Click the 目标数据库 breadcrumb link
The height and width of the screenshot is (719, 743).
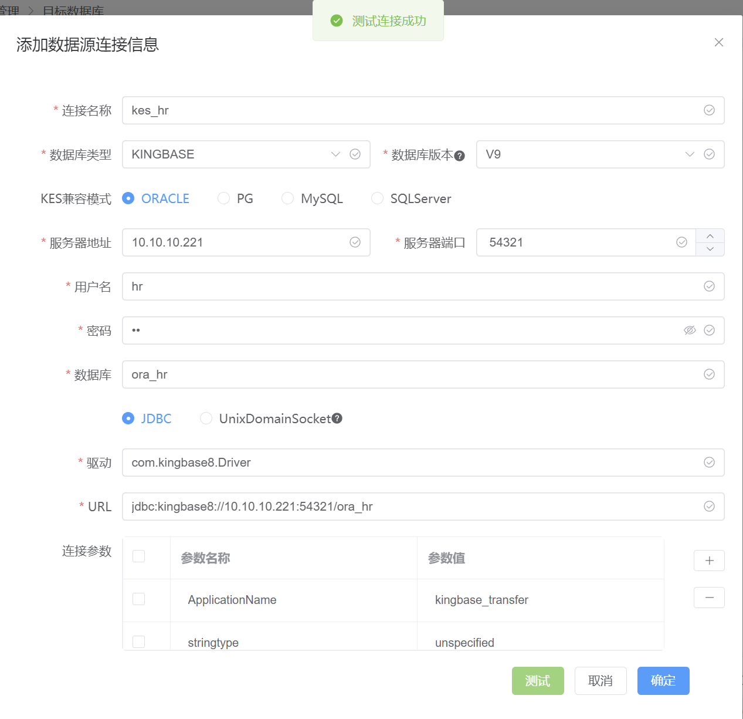point(73,11)
